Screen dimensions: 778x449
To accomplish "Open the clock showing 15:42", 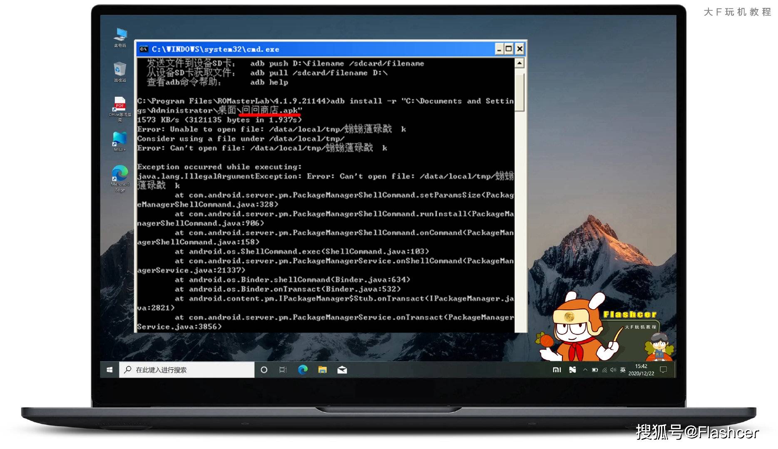I will (x=641, y=370).
